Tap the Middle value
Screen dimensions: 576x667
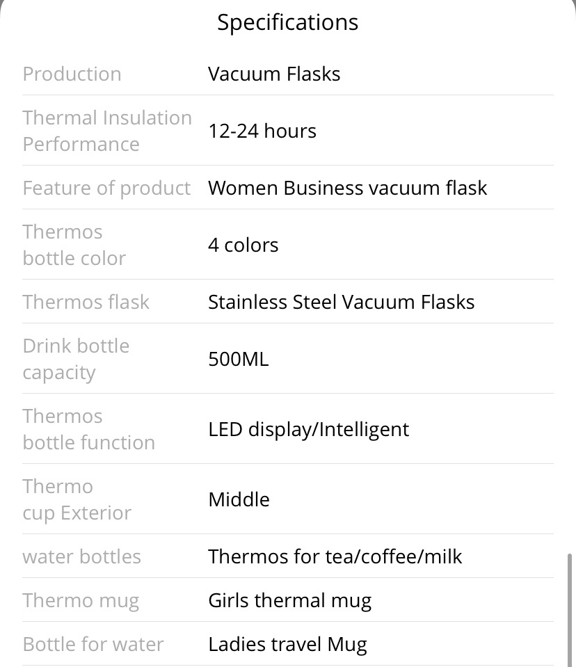tap(239, 499)
